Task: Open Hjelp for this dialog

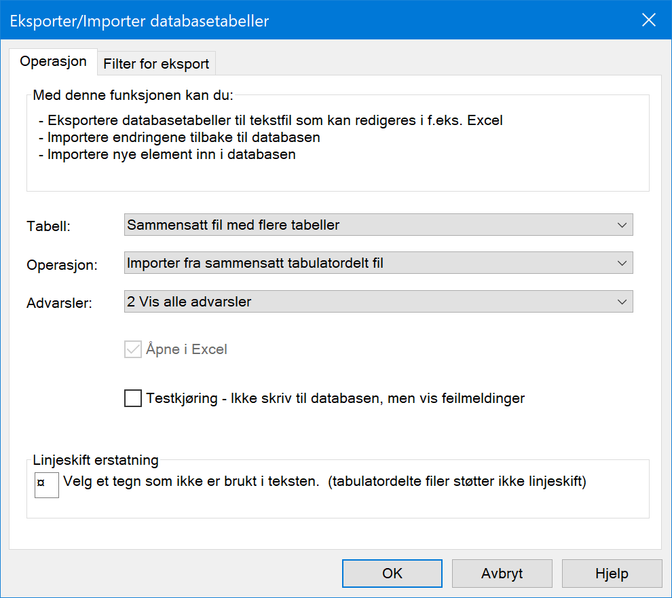Action: [612, 574]
